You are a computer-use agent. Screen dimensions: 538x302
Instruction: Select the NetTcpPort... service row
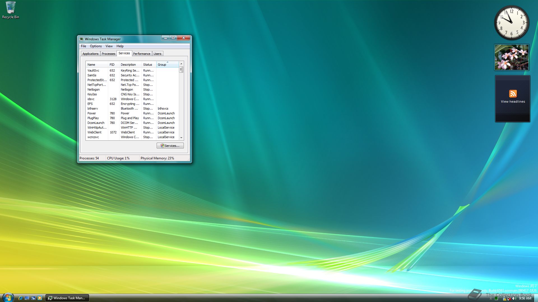click(x=132, y=85)
